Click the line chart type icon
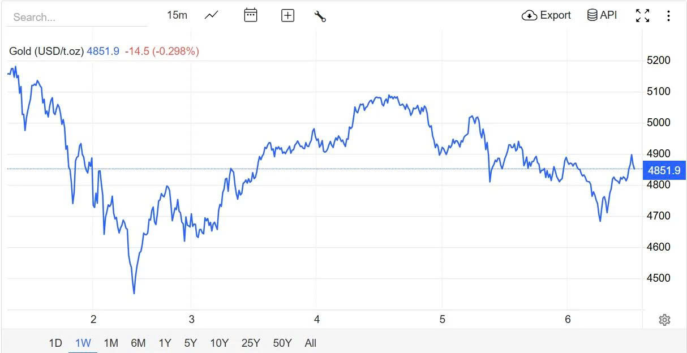 212,15
